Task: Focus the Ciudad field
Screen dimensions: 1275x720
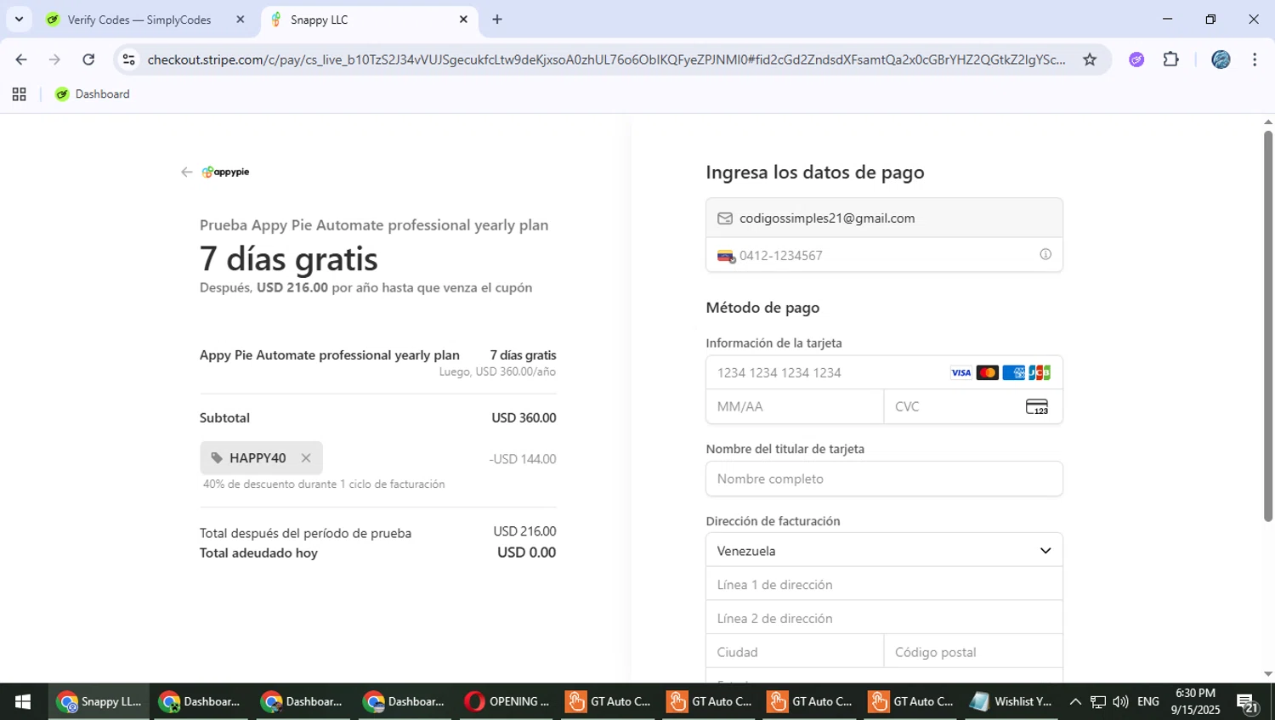Action: 795,652
